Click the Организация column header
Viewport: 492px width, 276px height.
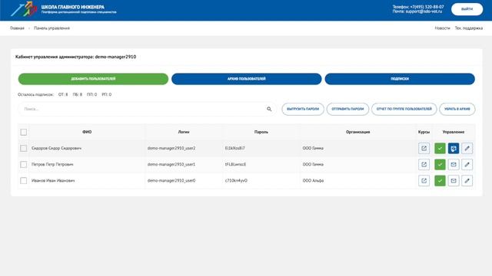[x=357, y=132]
